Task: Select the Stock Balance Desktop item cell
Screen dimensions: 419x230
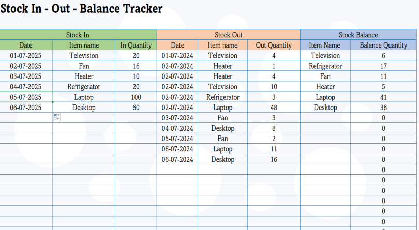Action: 325,108
